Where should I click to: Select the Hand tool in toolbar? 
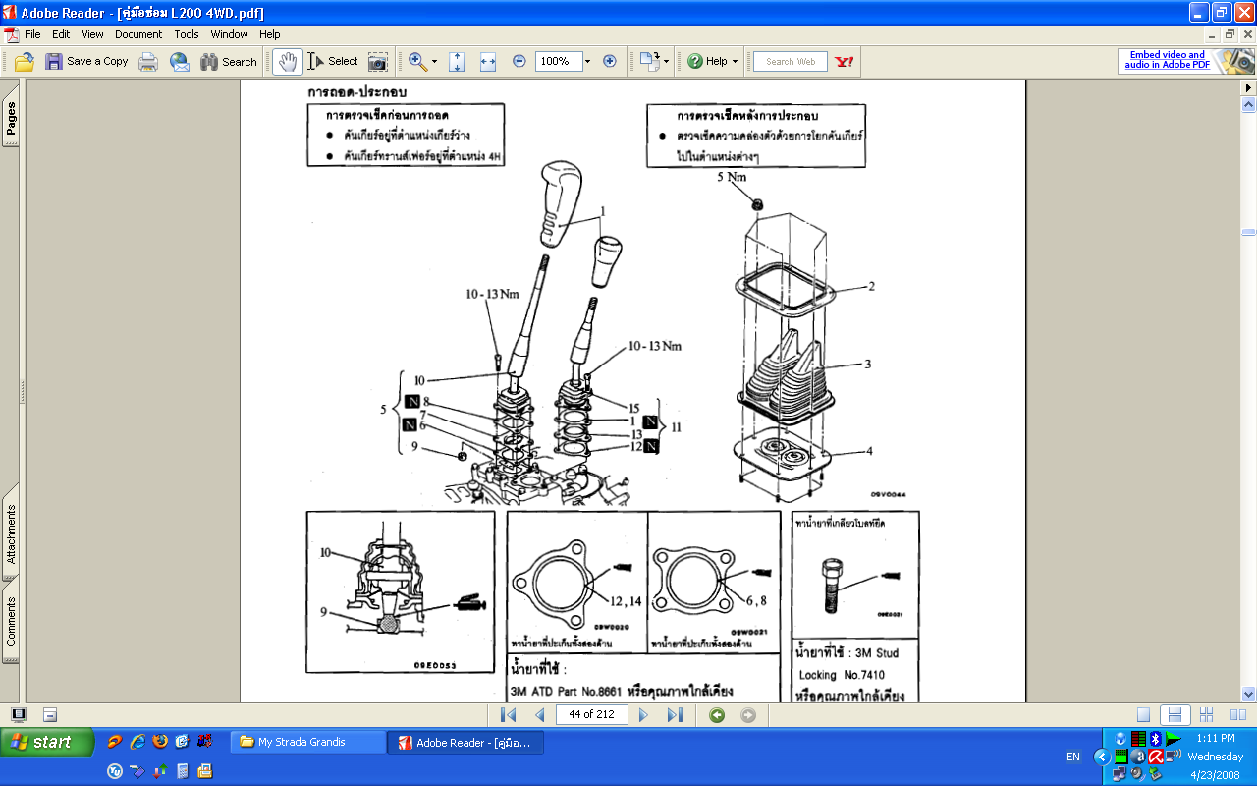(287, 61)
